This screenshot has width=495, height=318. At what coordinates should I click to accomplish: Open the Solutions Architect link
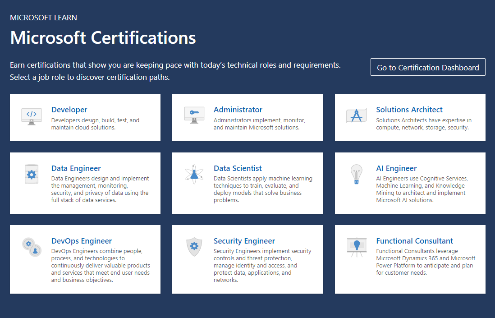(x=409, y=110)
